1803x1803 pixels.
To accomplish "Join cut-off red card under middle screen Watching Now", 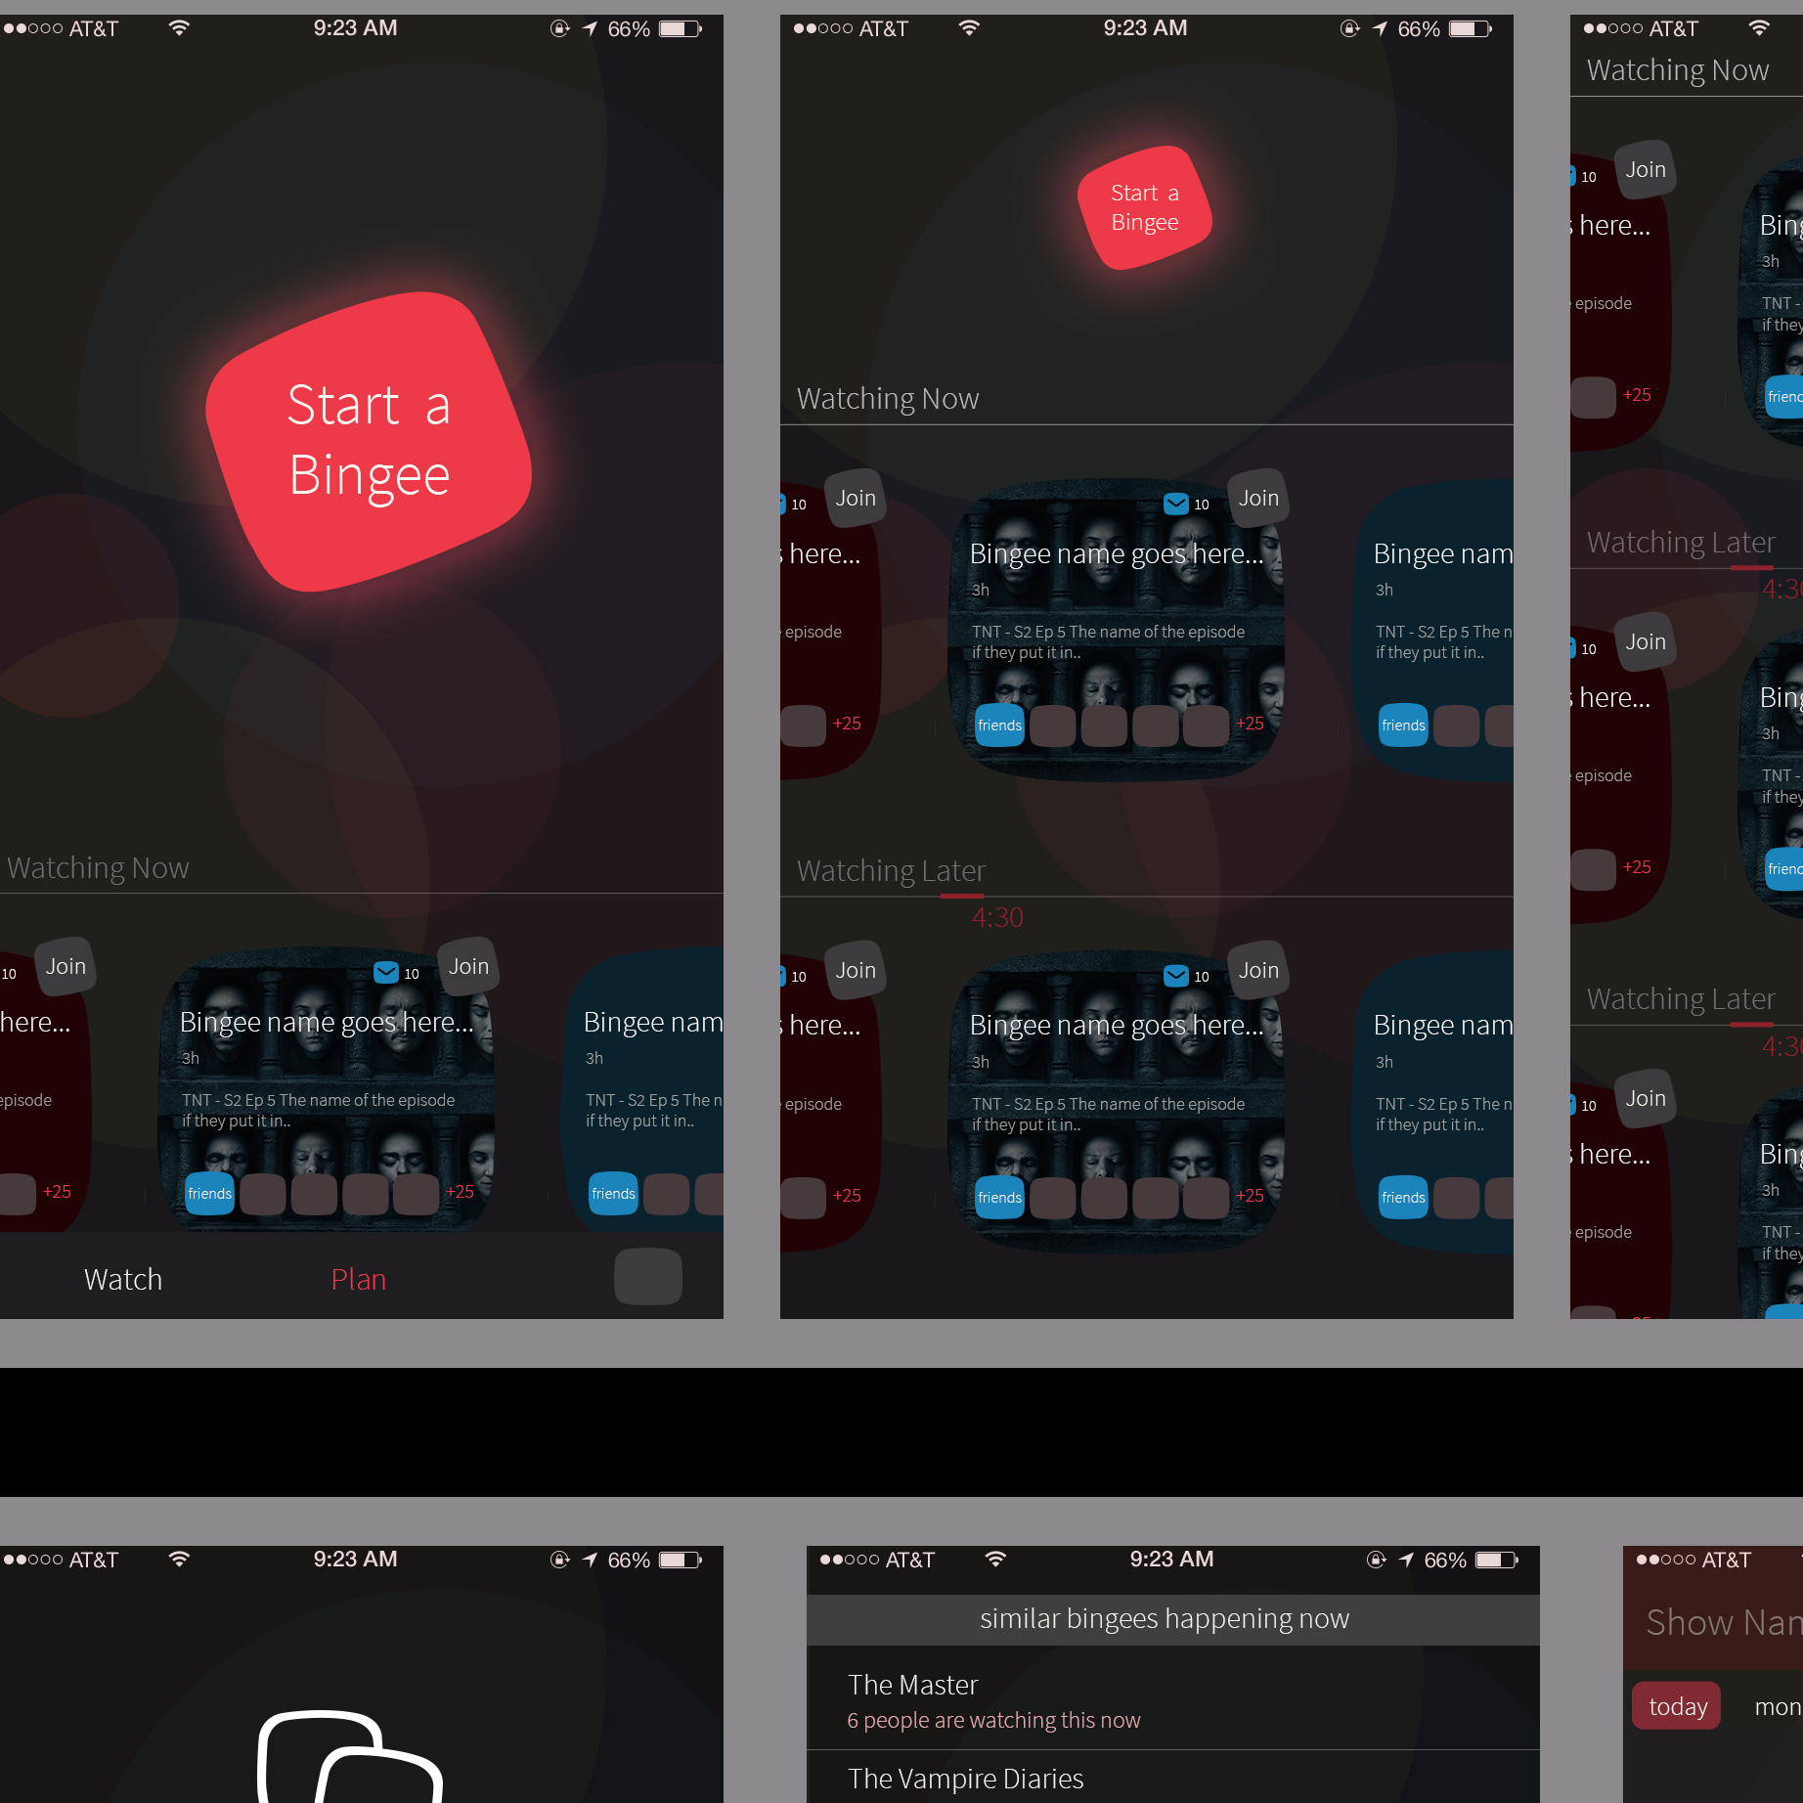I will [856, 498].
